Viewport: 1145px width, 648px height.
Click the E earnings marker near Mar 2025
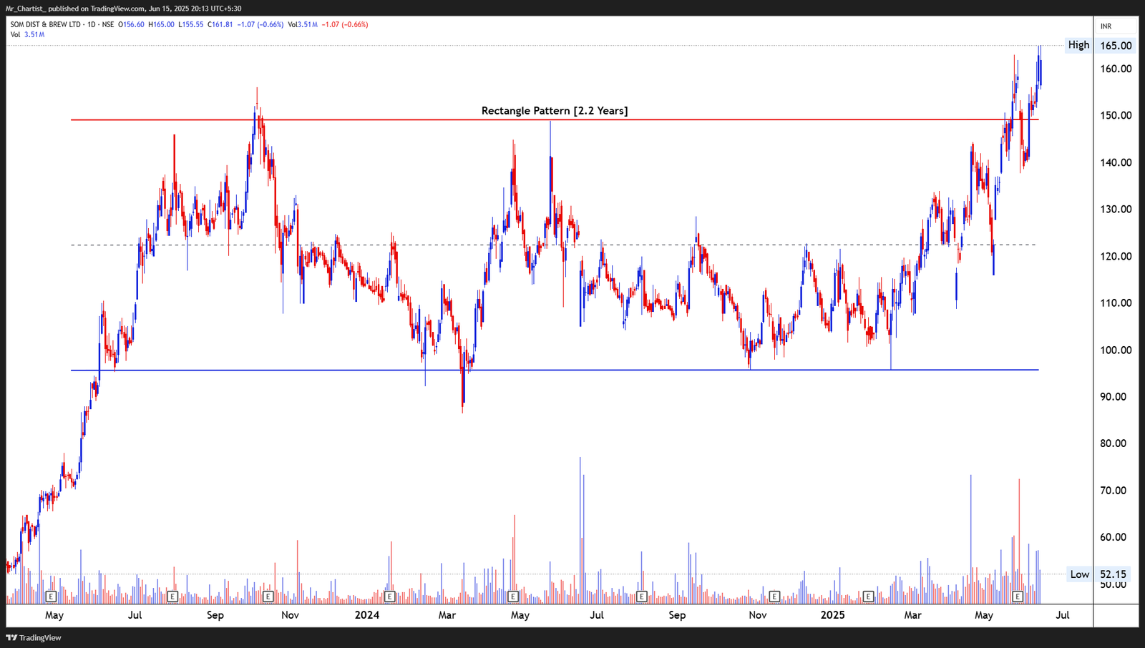[867, 595]
